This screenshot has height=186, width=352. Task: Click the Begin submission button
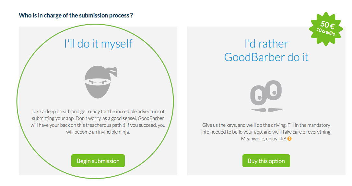[x=98, y=161]
